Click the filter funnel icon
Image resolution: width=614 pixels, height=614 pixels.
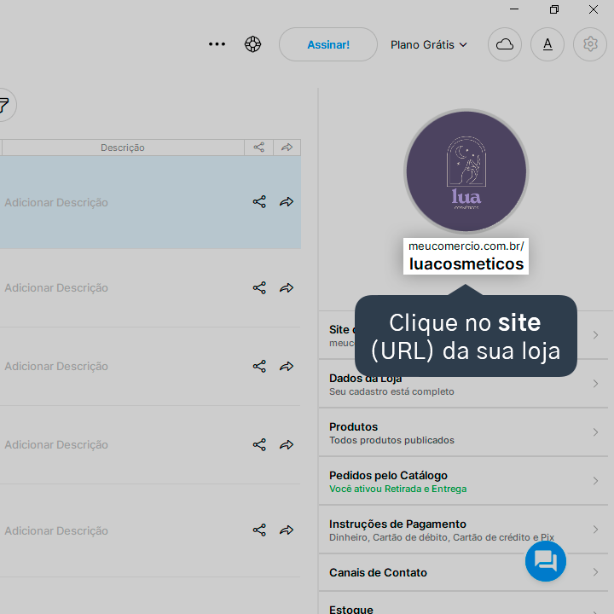3,105
